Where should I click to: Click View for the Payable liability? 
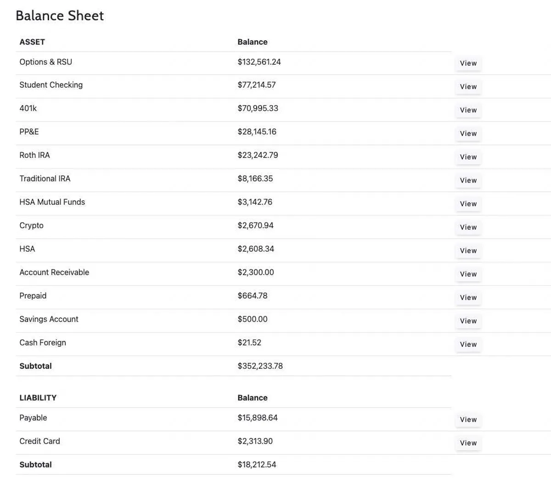point(468,419)
